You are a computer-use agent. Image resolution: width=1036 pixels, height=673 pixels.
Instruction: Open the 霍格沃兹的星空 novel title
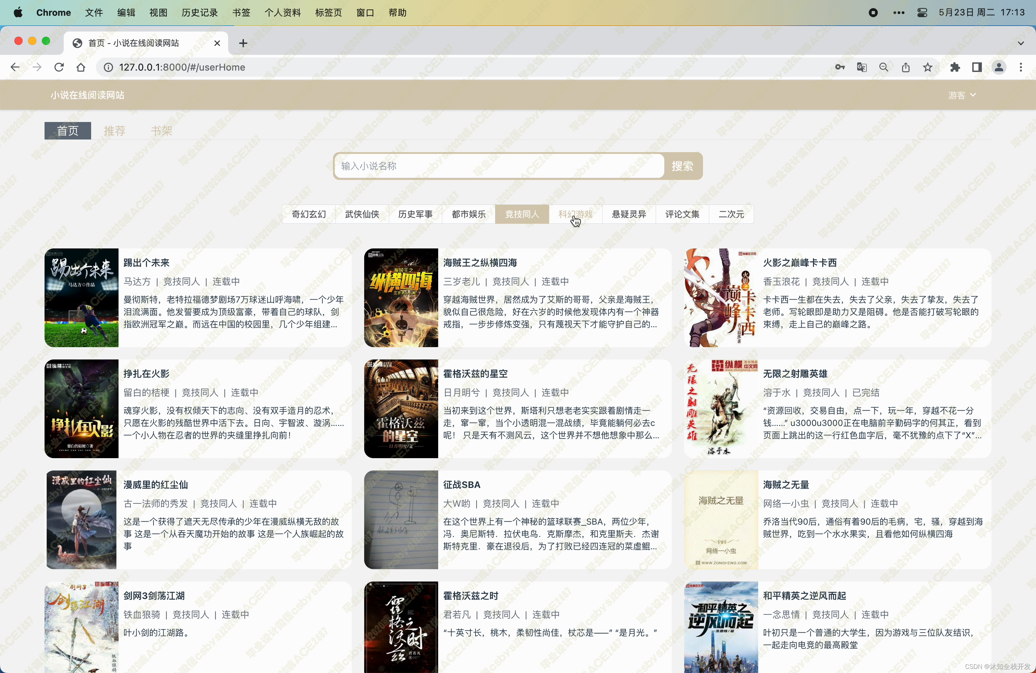475,374
